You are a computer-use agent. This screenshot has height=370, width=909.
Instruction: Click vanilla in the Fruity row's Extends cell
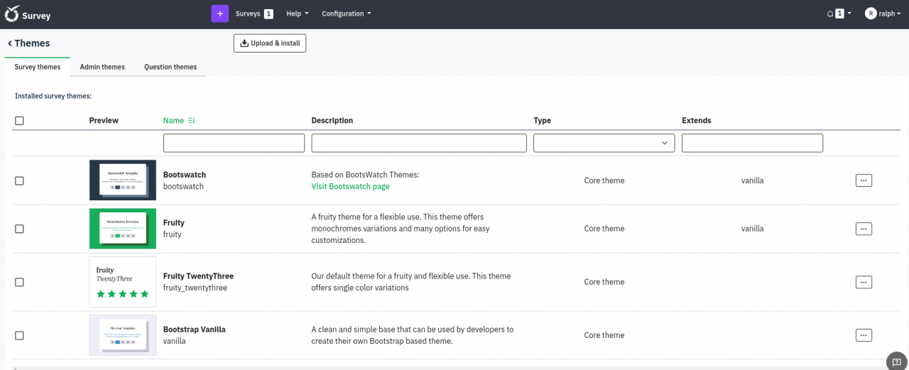point(753,229)
